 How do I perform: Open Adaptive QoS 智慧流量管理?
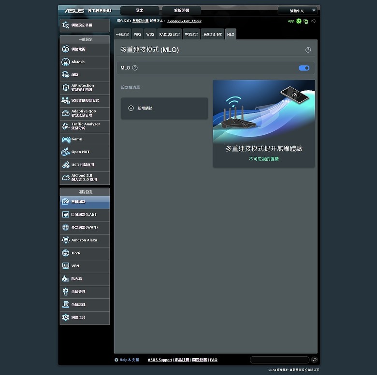click(x=85, y=113)
